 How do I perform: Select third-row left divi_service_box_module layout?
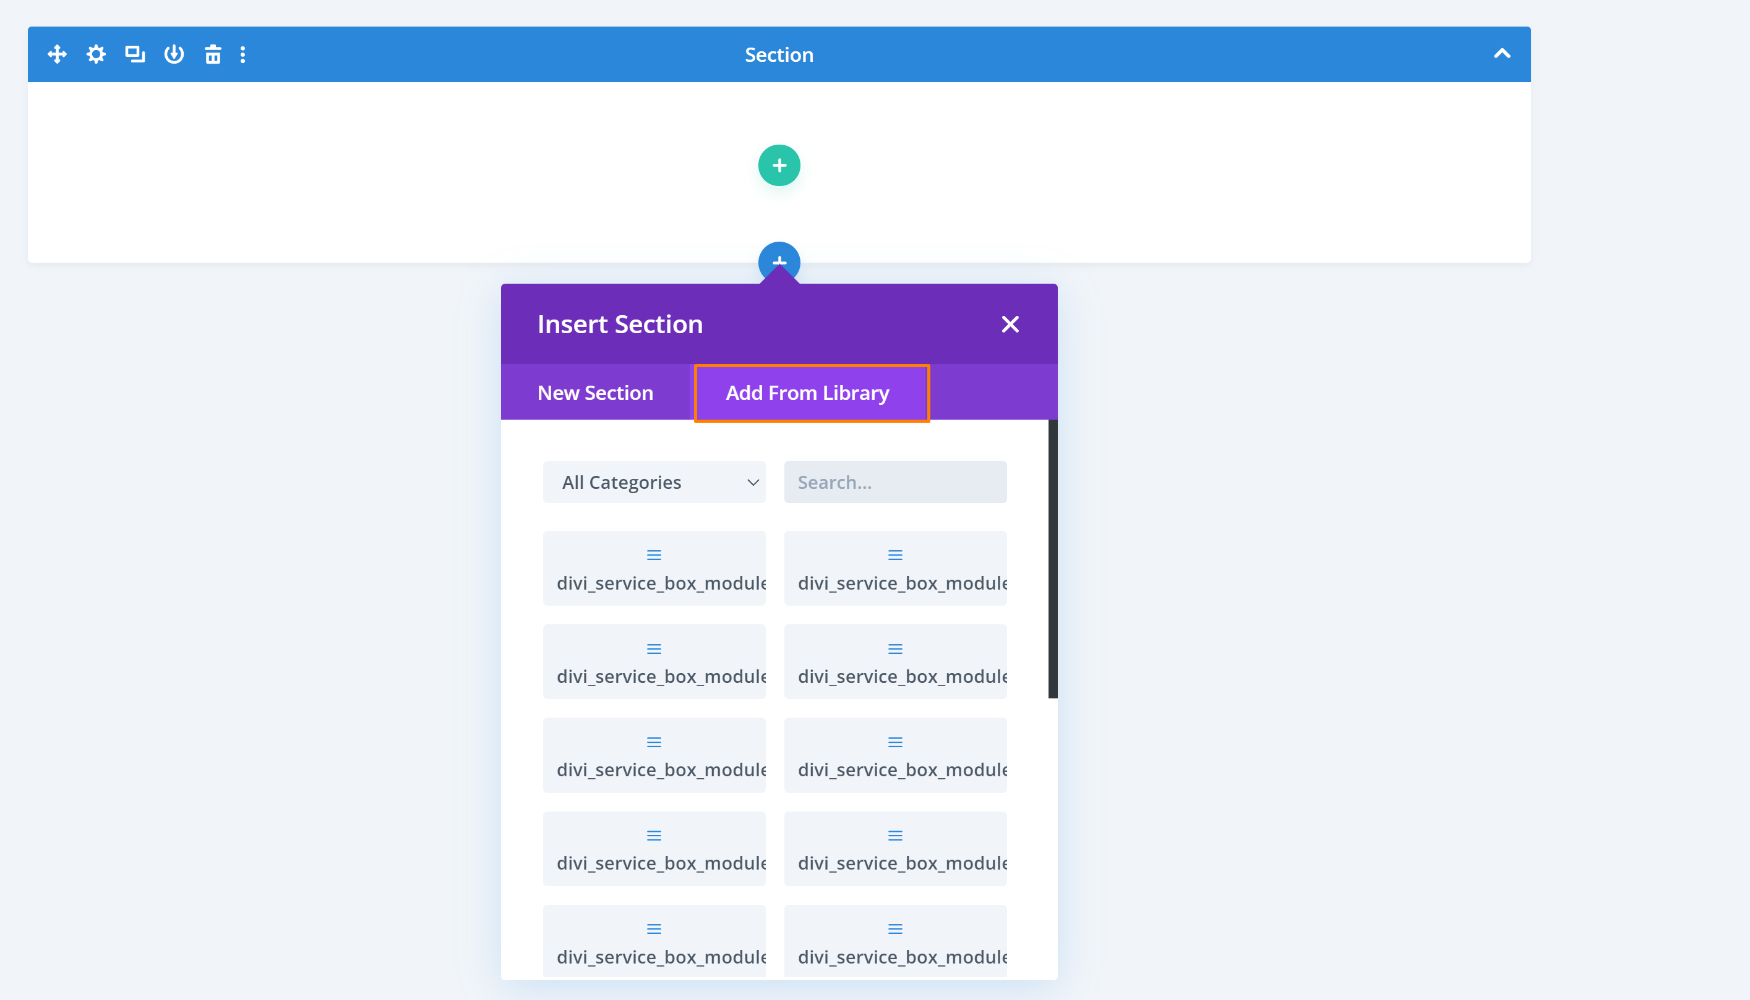click(x=654, y=755)
